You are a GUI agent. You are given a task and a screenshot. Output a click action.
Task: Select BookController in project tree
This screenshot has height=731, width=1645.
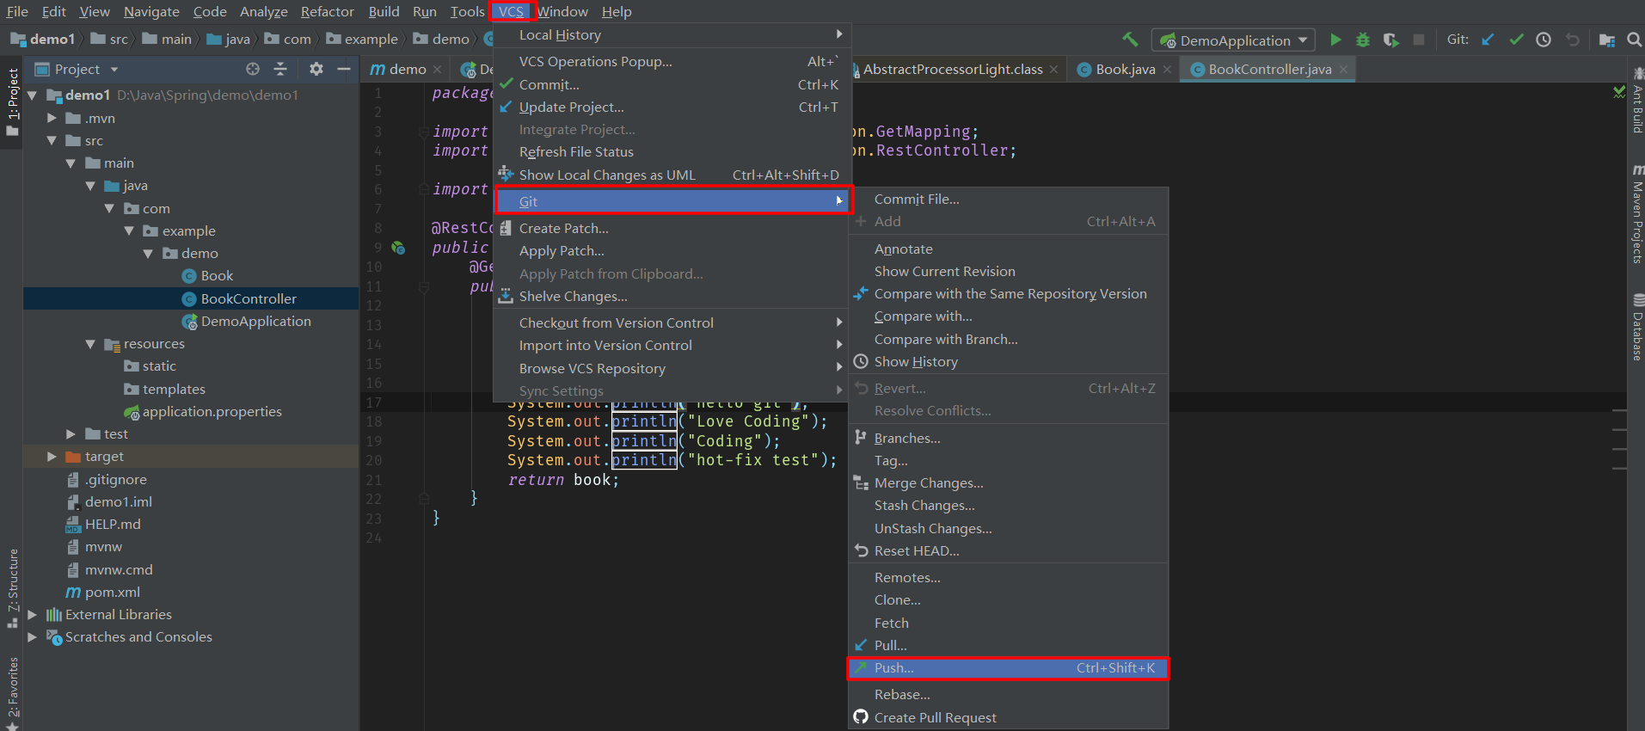(249, 298)
